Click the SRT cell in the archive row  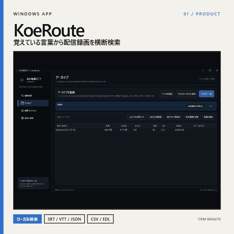click(135, 130)
